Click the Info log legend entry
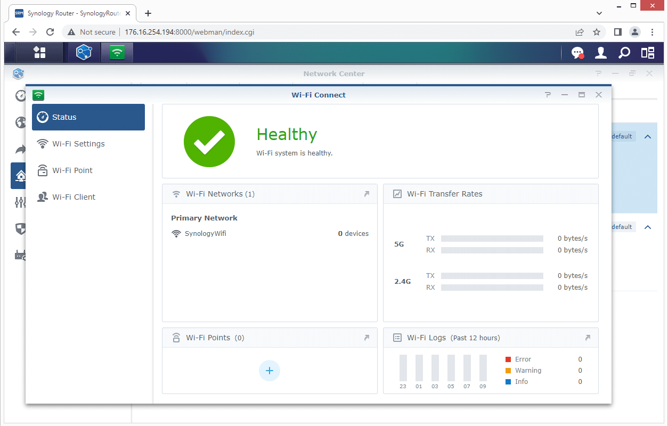This screenshot has height=426, width=668. click(517, 382)
